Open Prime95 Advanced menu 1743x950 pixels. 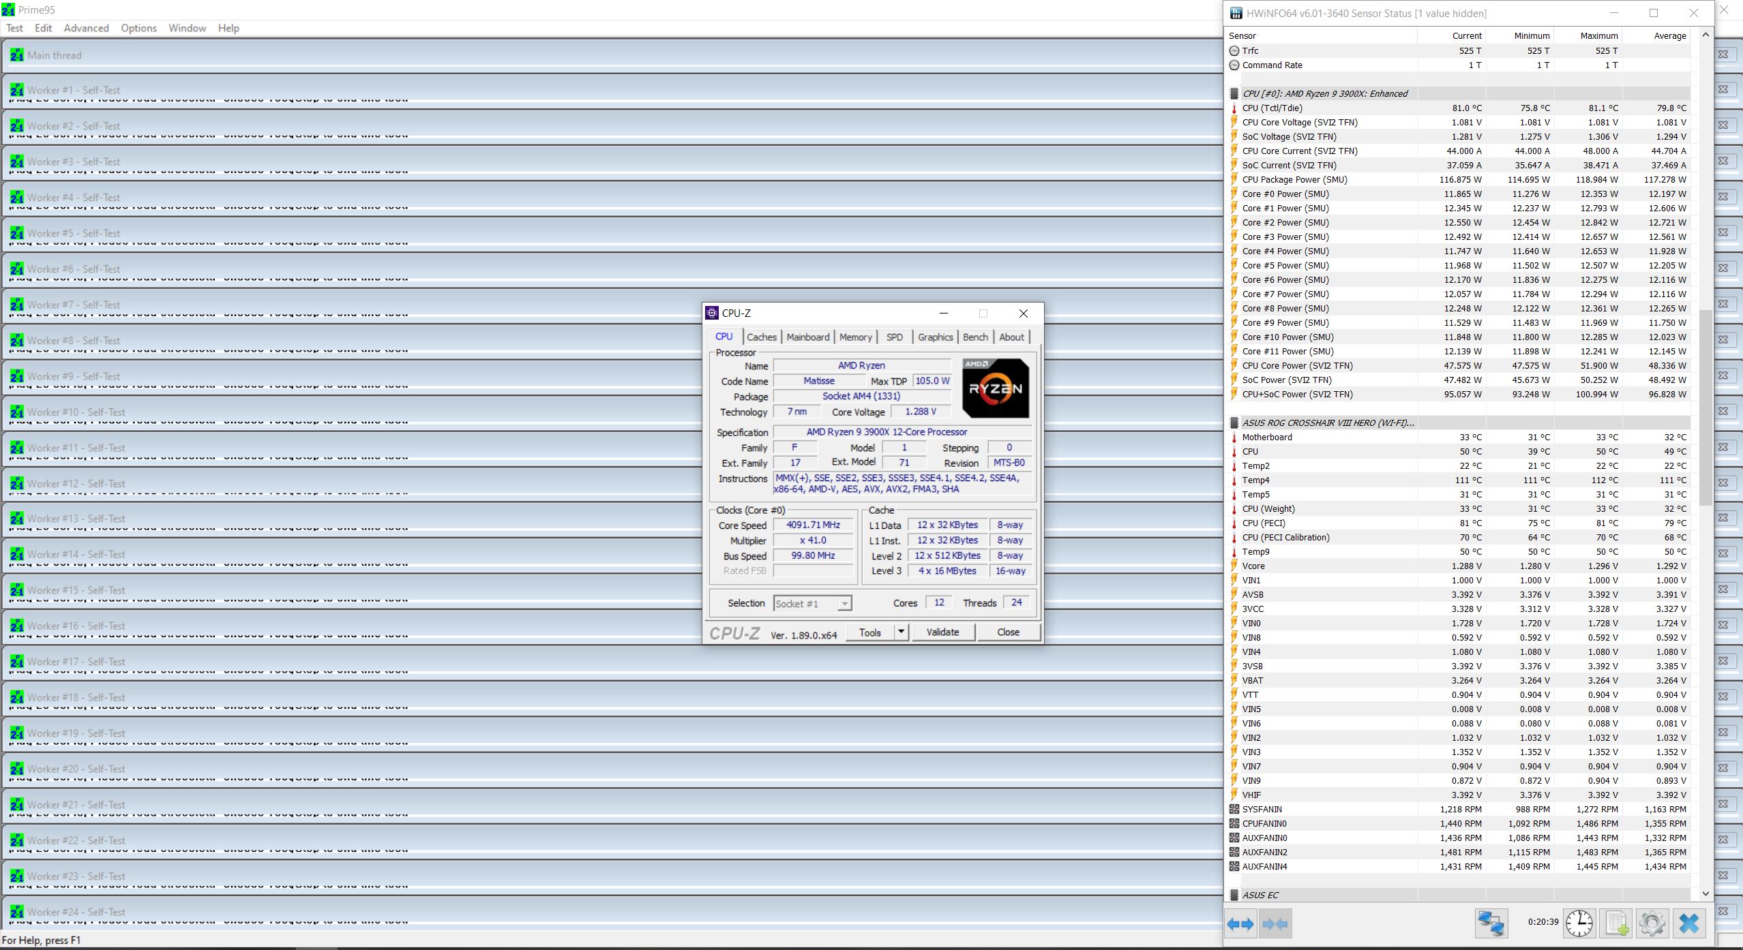(86, 28)
